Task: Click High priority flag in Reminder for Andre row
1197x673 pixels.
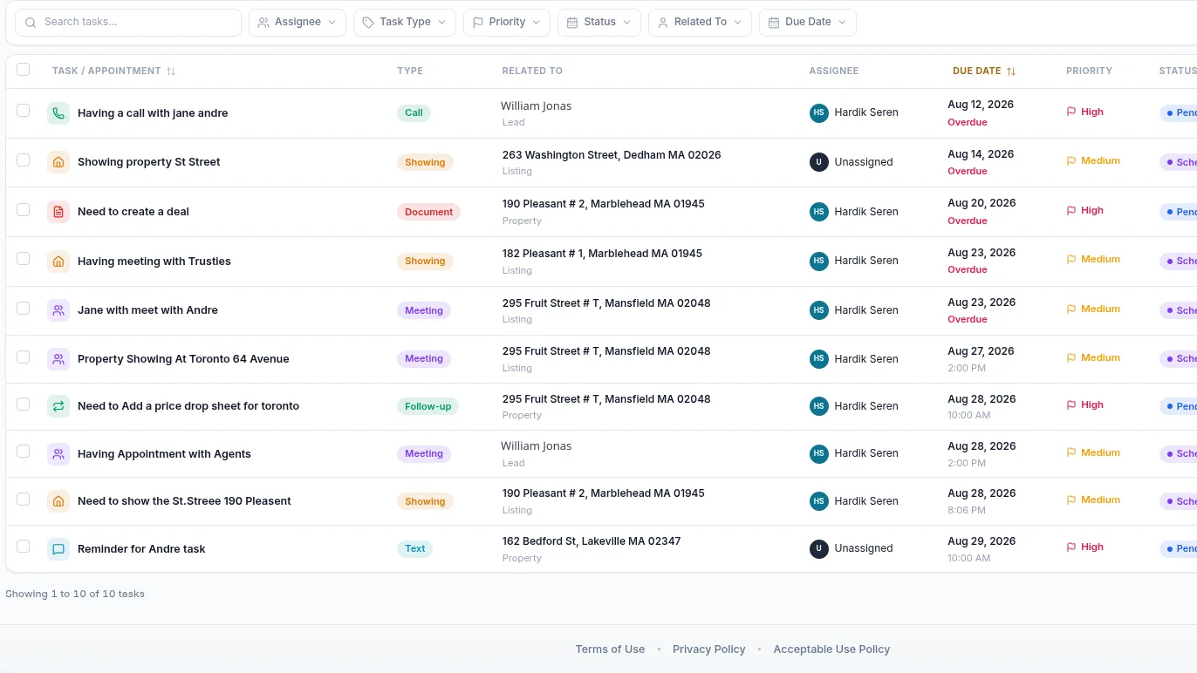Action: pyautogui.click(x=1071, y=547)
